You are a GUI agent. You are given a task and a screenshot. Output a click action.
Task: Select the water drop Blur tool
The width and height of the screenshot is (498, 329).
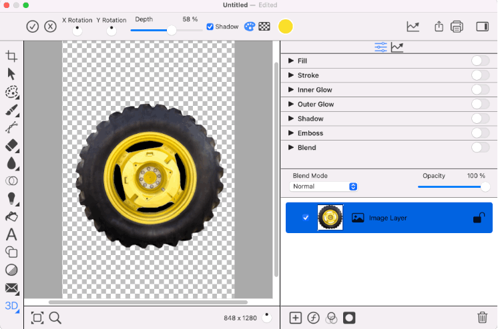(x=12, y=164)
